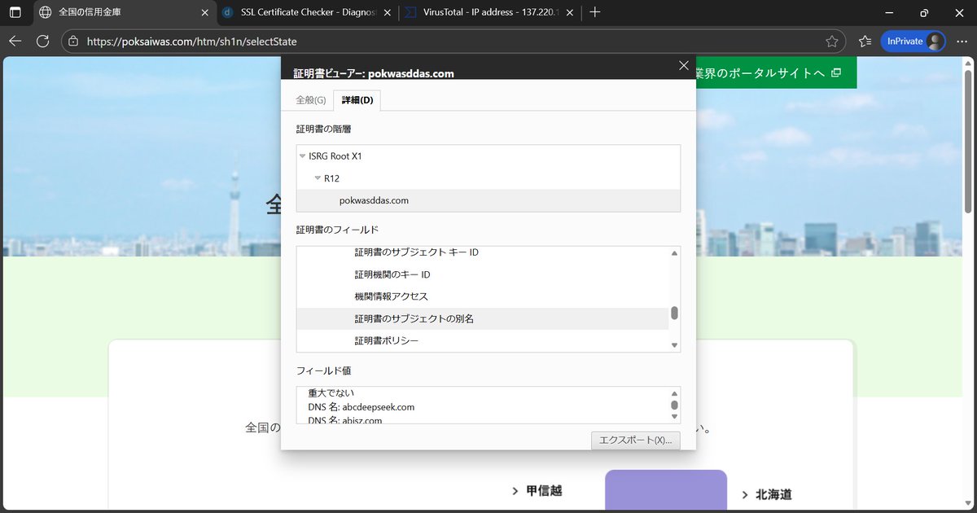Switch to SSL Certificate Checker tab
Screen dimensions: 977x513
point(309,12)
